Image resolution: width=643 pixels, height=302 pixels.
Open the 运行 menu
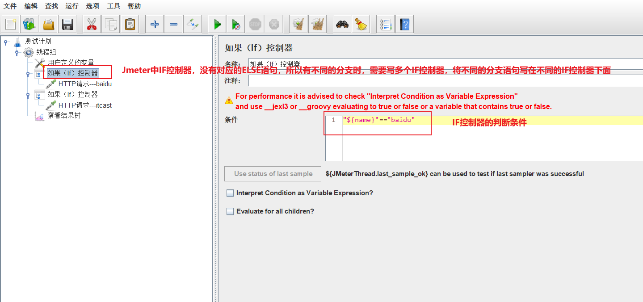(x=72, y=6)
